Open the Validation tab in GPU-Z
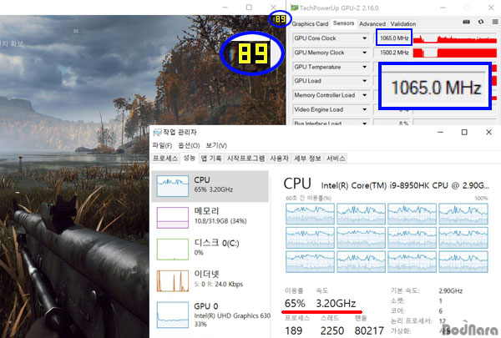This screenshot has height=338, width=501. pyautogui.click(x=403, y=23)
